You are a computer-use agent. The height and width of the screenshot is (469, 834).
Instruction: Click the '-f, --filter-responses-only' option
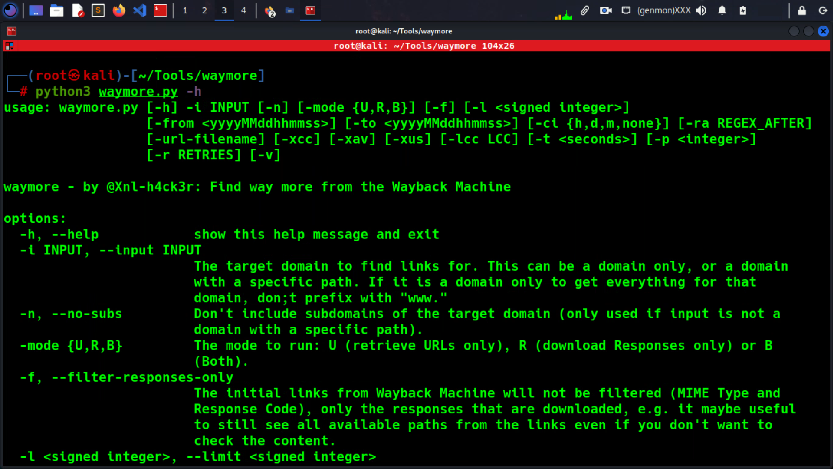click(127, 377)
